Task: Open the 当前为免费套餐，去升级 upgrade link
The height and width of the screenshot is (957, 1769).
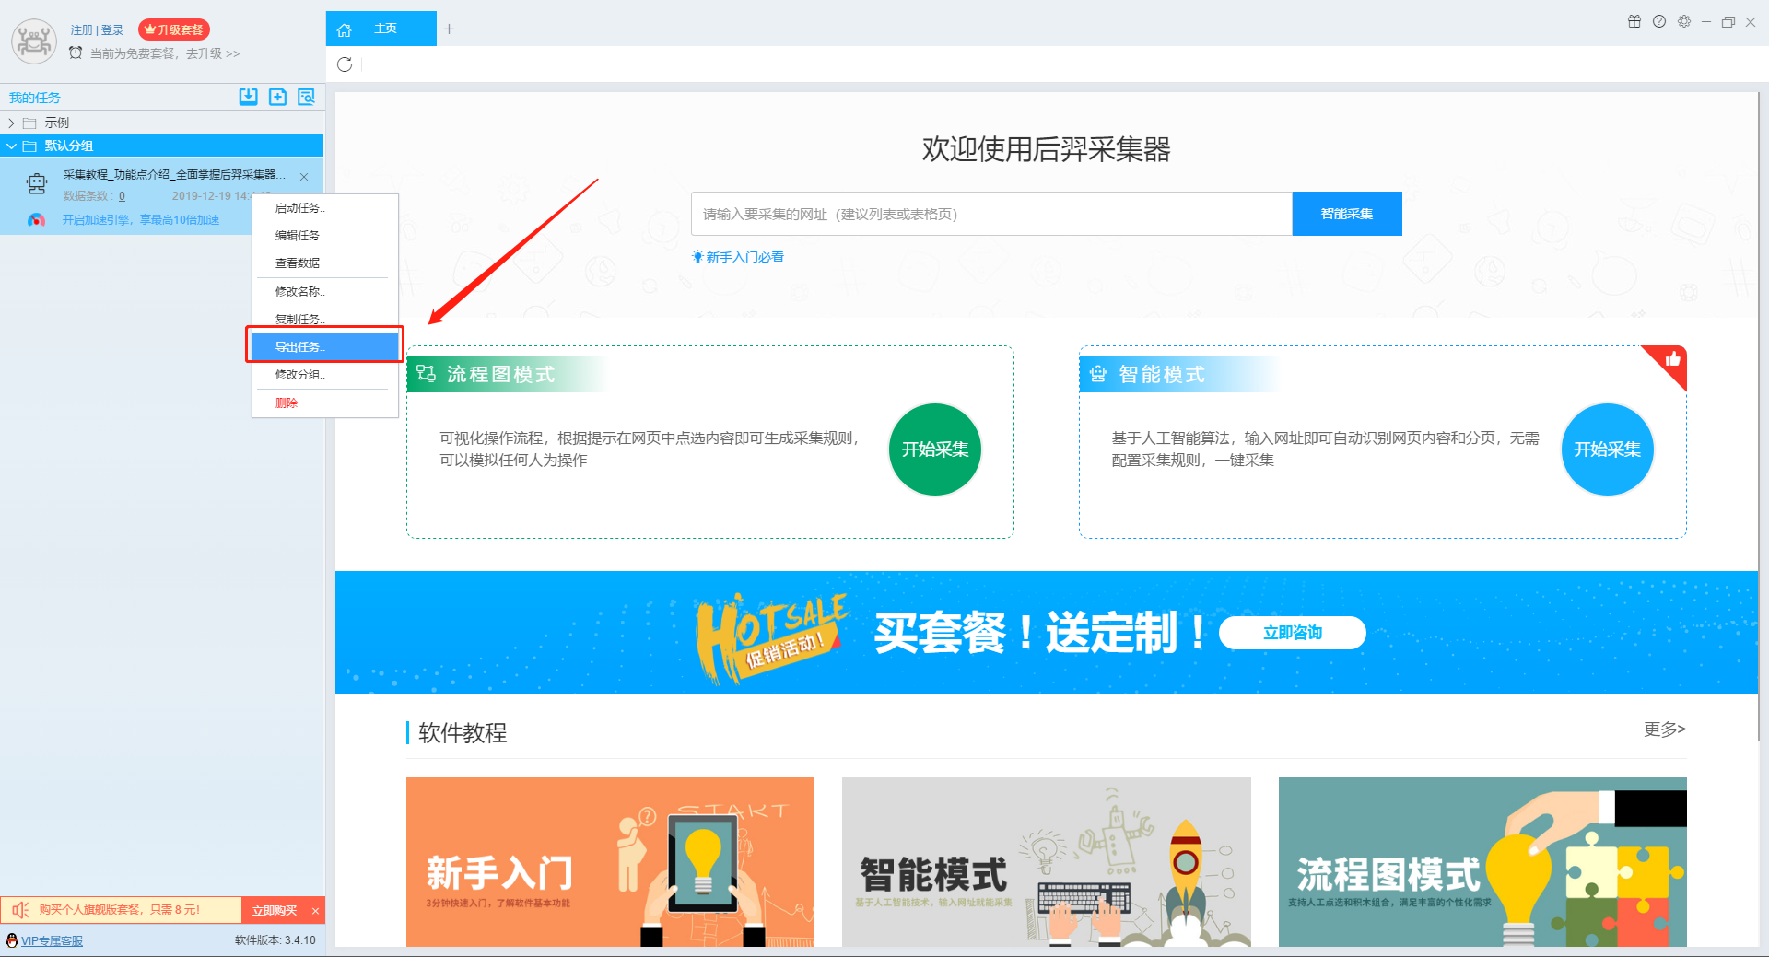Action: pyautogui.click(x=165, y=53)
